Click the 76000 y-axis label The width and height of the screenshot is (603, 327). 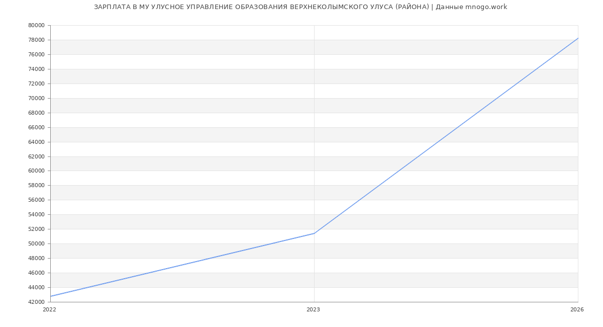[37, 54]
